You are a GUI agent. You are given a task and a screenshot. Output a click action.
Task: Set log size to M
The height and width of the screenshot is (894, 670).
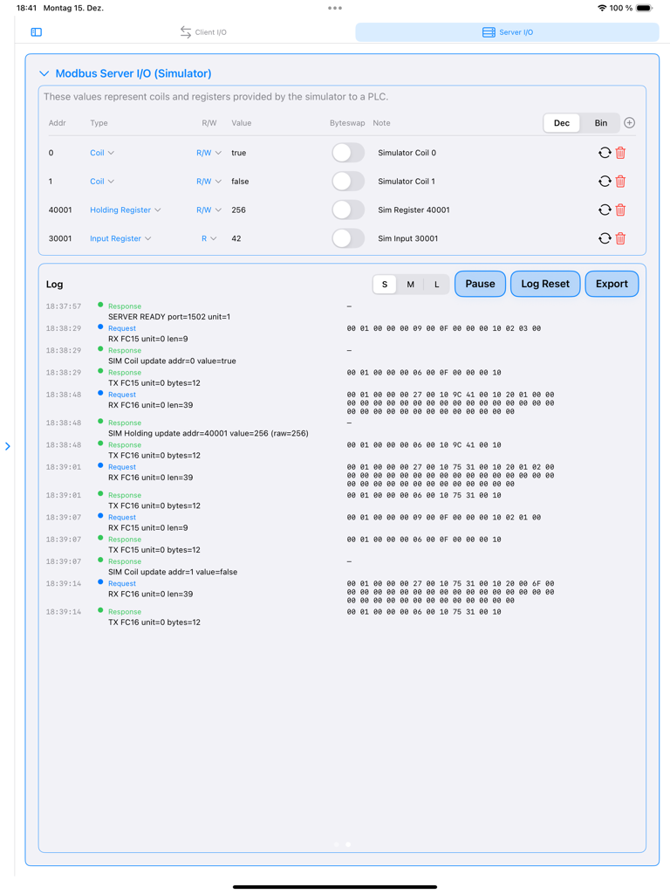(x=410, y=284)
